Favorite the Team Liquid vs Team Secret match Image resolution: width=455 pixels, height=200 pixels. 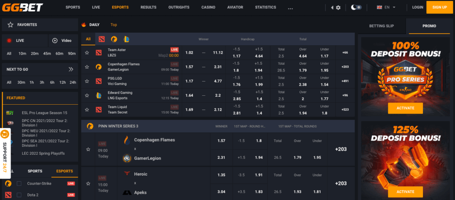87,110
